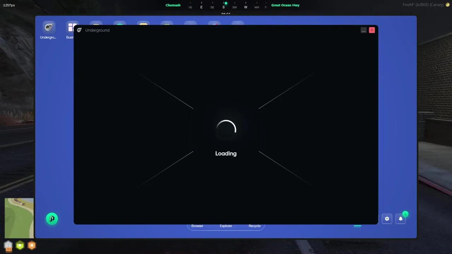The image size is (452, 254).
Task: Click the glowing green P launcher button
Action: pyautogui.click(x=52, y=219)
